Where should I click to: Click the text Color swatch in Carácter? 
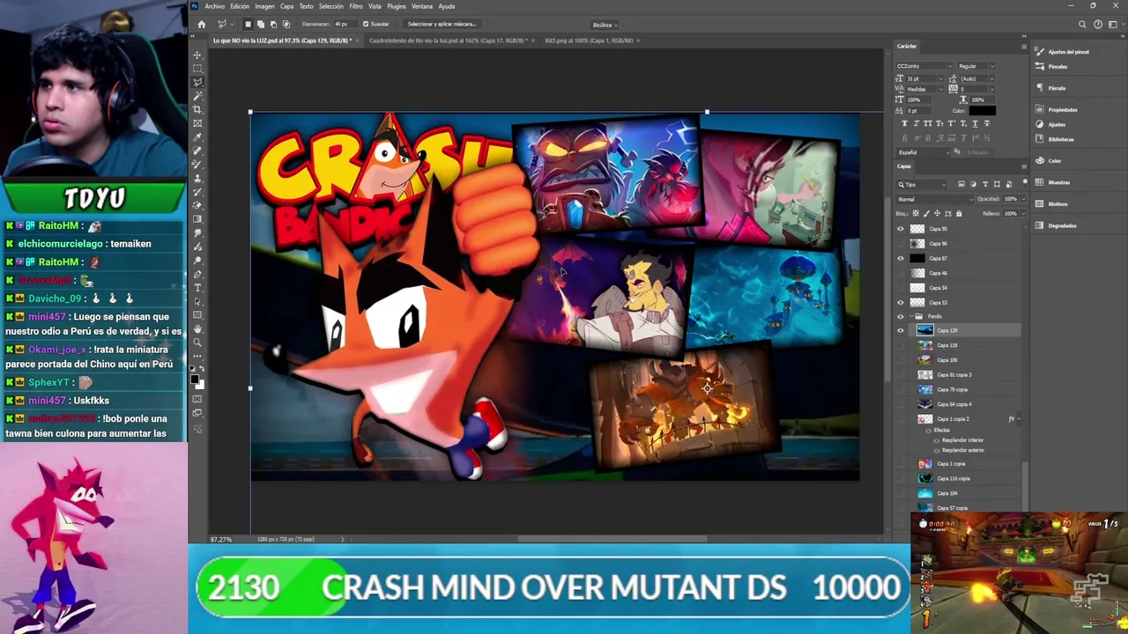pyautogui.click(x=982, y=111)
